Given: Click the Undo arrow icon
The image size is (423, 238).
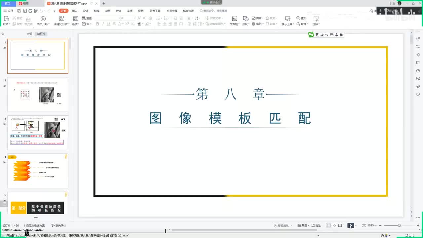Looking at the screenshot, I should tap(42, 11).
